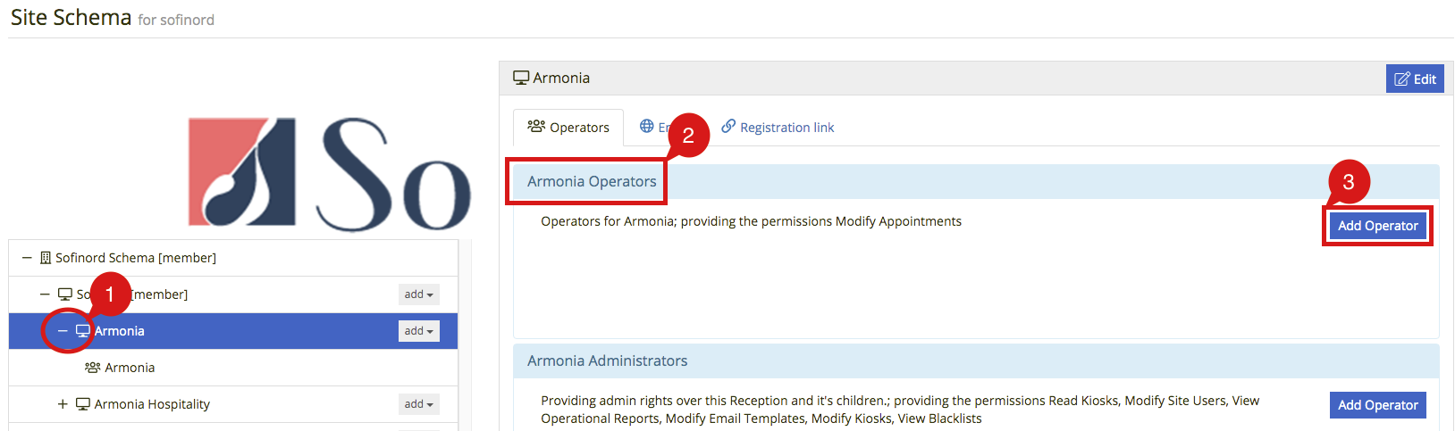Click the monitor icon beside Armonia Hospitality
Viewport: 1455px width, 431px height.
(83, 404)
